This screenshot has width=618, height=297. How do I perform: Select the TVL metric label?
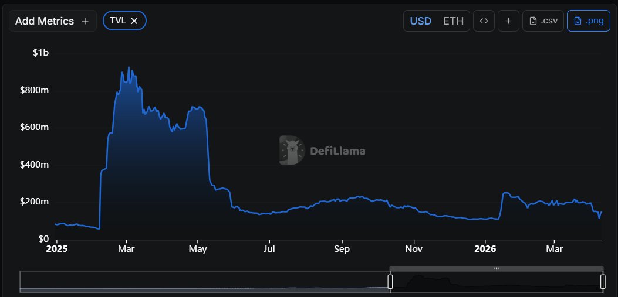(x=118, y=21)
